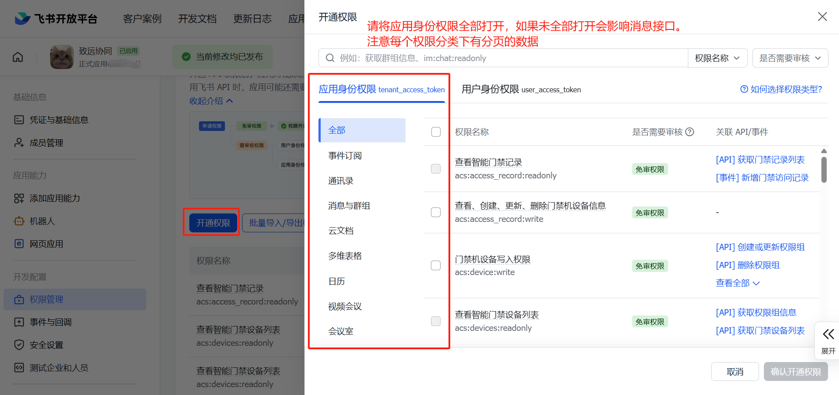
Task: Open the 权限名称 search type dropdown
Action: click(717, 58)
